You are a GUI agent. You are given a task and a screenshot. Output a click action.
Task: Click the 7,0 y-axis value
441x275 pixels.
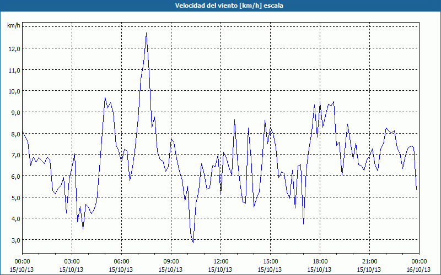tap(15, 155)
